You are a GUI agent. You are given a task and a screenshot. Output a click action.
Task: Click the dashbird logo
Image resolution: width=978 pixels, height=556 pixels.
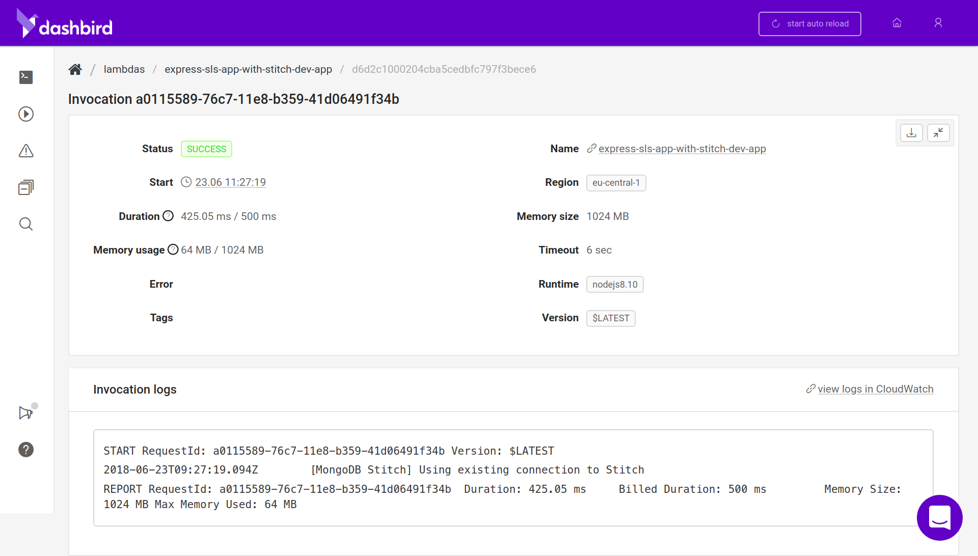click(65, 23)
